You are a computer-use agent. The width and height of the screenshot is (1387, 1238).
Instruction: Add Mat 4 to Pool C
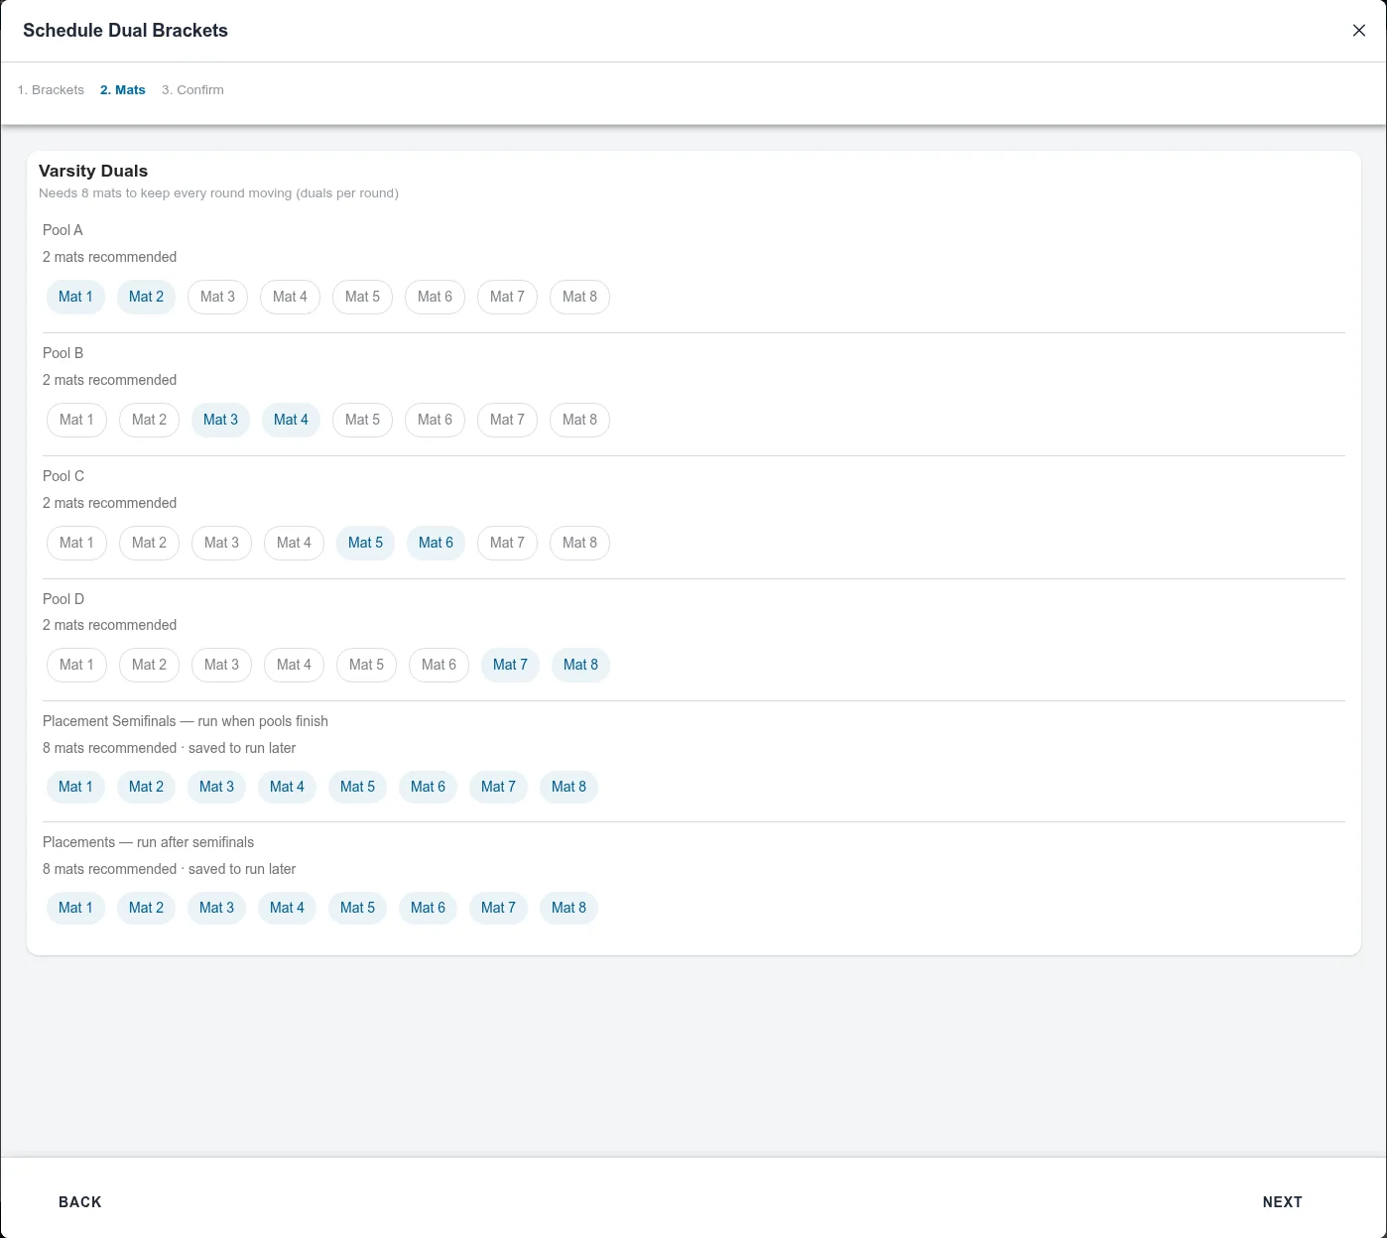tap(294, 543)
